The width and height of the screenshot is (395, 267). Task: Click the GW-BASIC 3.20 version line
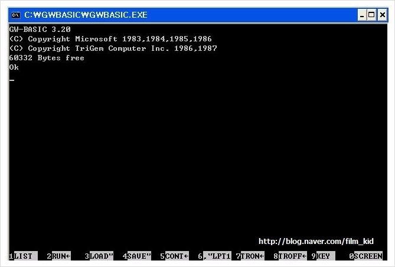[40, 30]
